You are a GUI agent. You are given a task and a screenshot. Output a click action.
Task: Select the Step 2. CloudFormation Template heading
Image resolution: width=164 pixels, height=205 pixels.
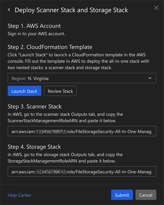pyautogui.click(x=50, y=47)
